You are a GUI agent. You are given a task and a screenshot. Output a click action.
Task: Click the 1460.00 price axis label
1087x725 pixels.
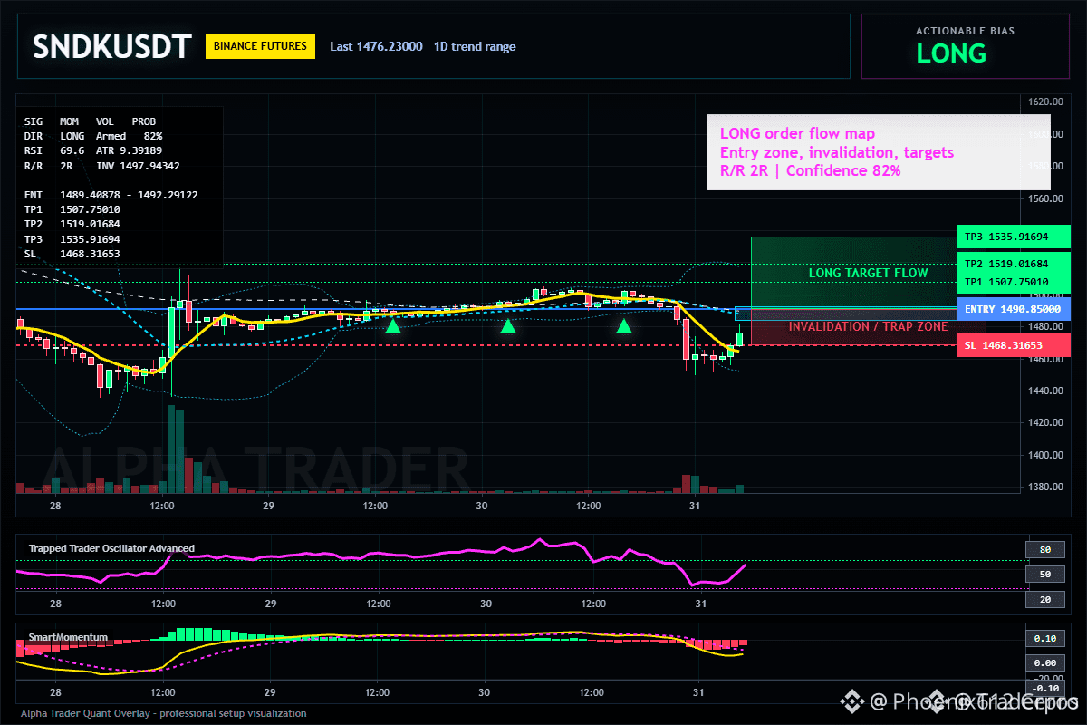[1044, 359]
